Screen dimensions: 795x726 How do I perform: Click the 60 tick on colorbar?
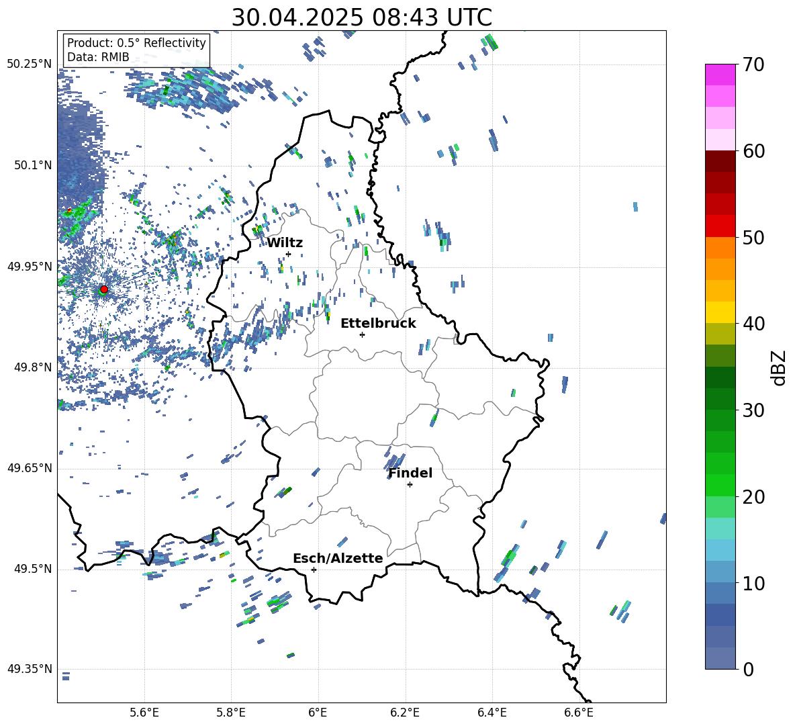pos(753,151)
